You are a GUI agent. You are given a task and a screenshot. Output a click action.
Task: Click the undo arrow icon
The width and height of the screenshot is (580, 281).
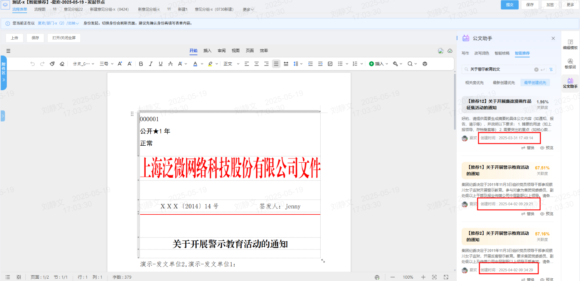[x=32, y=64]
